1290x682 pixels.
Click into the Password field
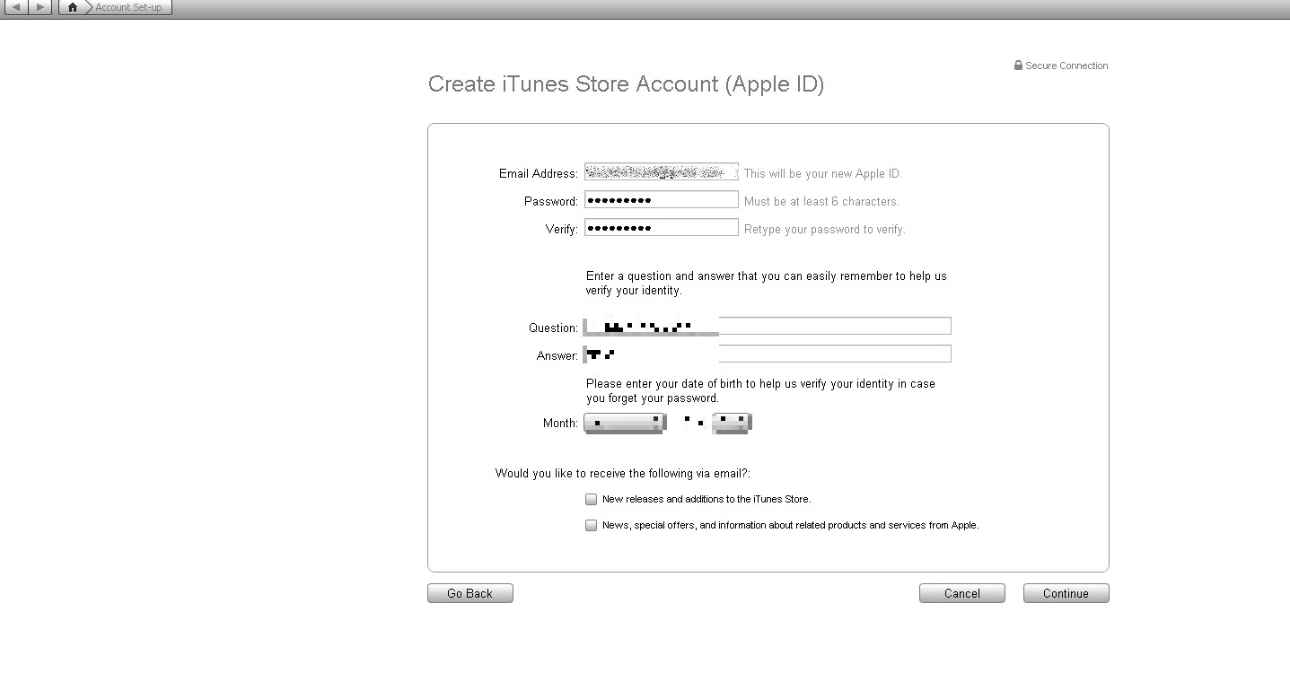pyautogui.click(x=661, y=200)
